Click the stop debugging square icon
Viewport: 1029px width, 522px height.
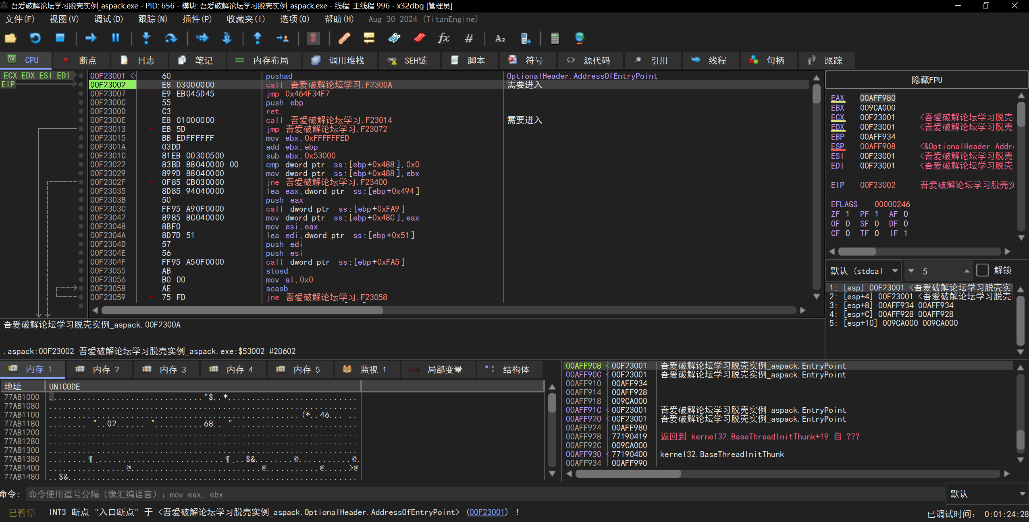[x=60, y=38]
